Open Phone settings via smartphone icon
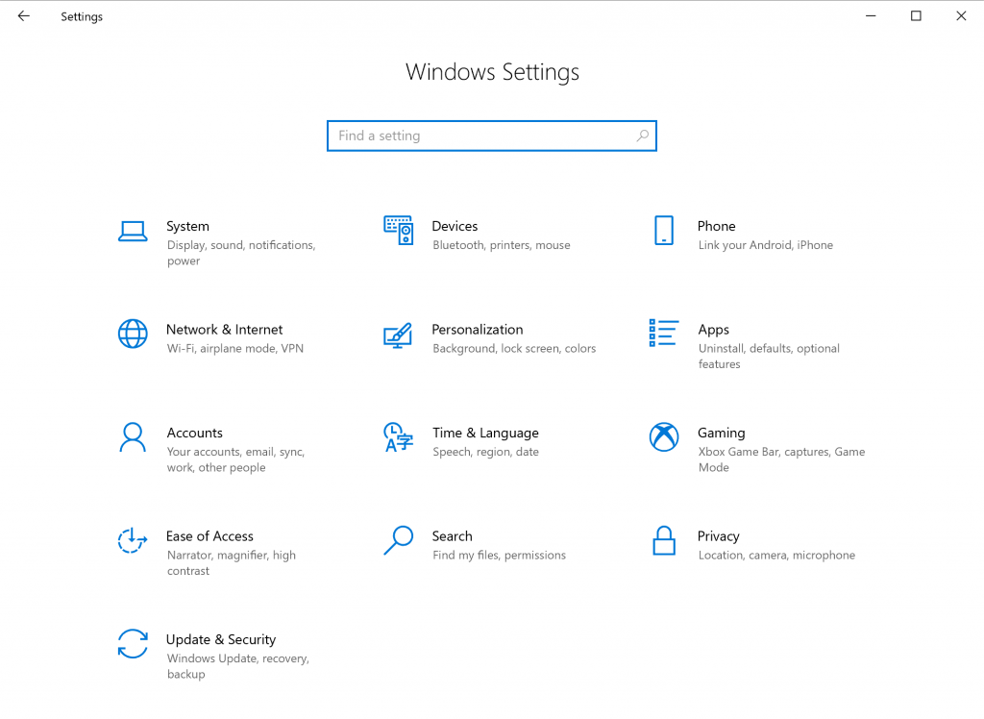This screenshot has height=719, width=984. 663,231
